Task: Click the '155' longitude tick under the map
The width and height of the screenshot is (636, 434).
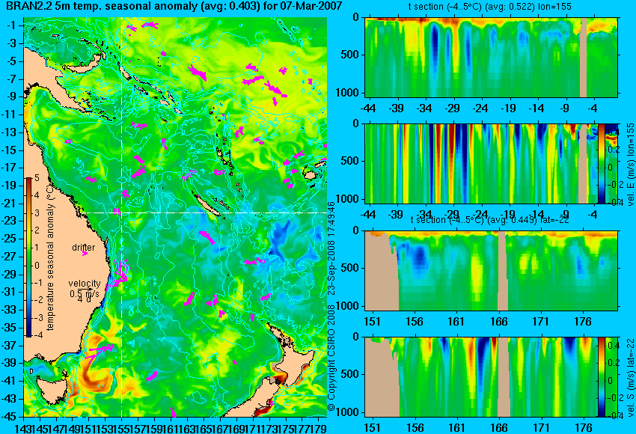Action: pyautogui.click(x=122, y=428)
